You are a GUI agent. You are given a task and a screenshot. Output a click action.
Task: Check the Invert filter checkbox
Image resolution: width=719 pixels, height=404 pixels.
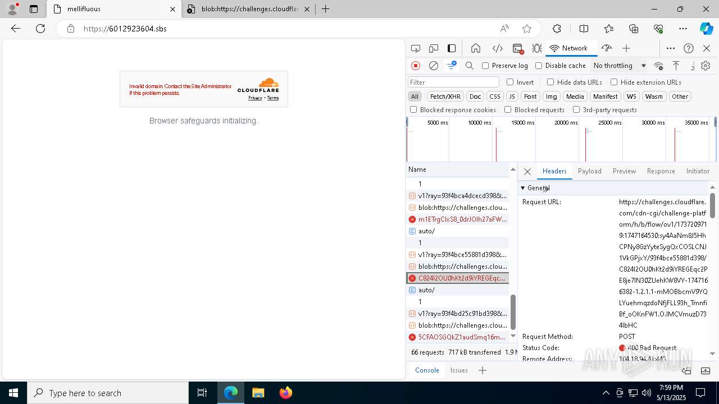[x=510, y=82]
